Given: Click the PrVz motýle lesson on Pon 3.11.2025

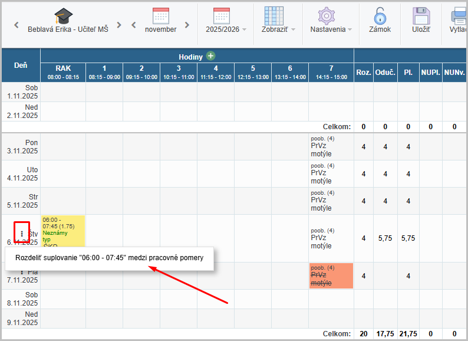Looking at the screenshot, I should tap(331, 146).
